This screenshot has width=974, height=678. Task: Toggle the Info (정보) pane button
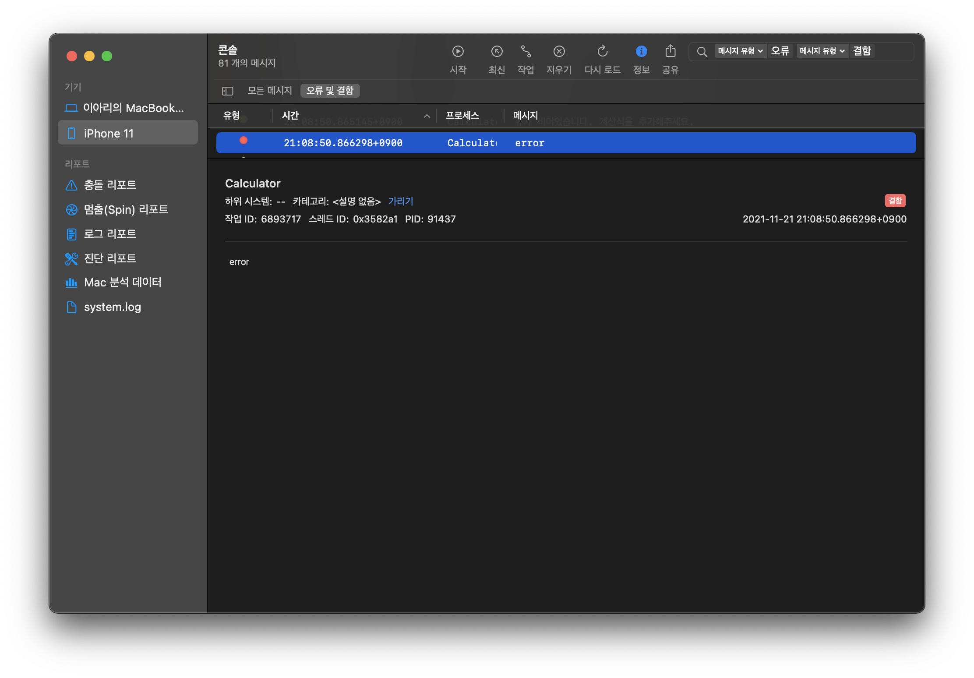click(x=641, y=52)
